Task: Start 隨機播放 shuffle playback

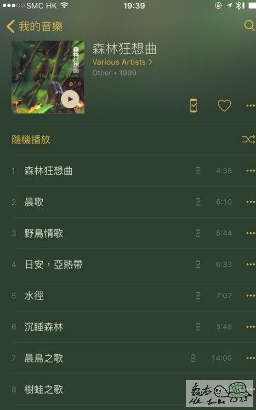Action: 31,140
